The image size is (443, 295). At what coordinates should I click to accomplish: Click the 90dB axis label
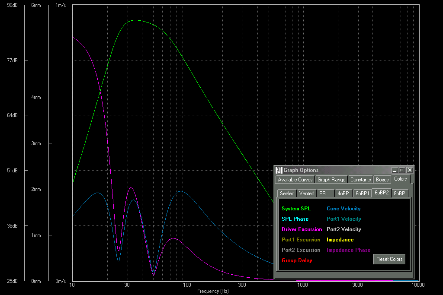(12, 5)
